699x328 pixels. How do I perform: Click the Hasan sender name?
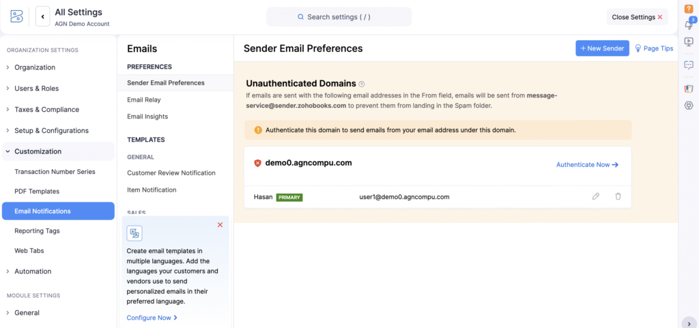coord(263,196)
